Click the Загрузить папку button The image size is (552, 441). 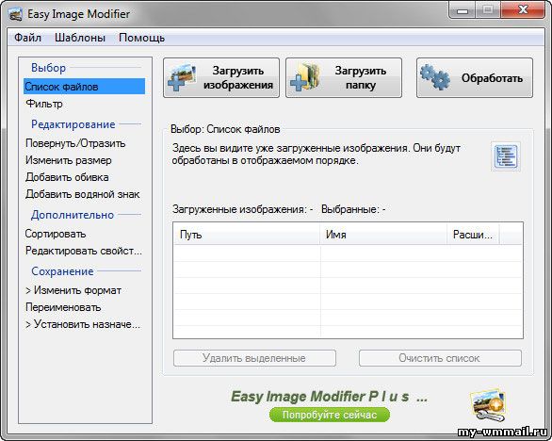344,78
